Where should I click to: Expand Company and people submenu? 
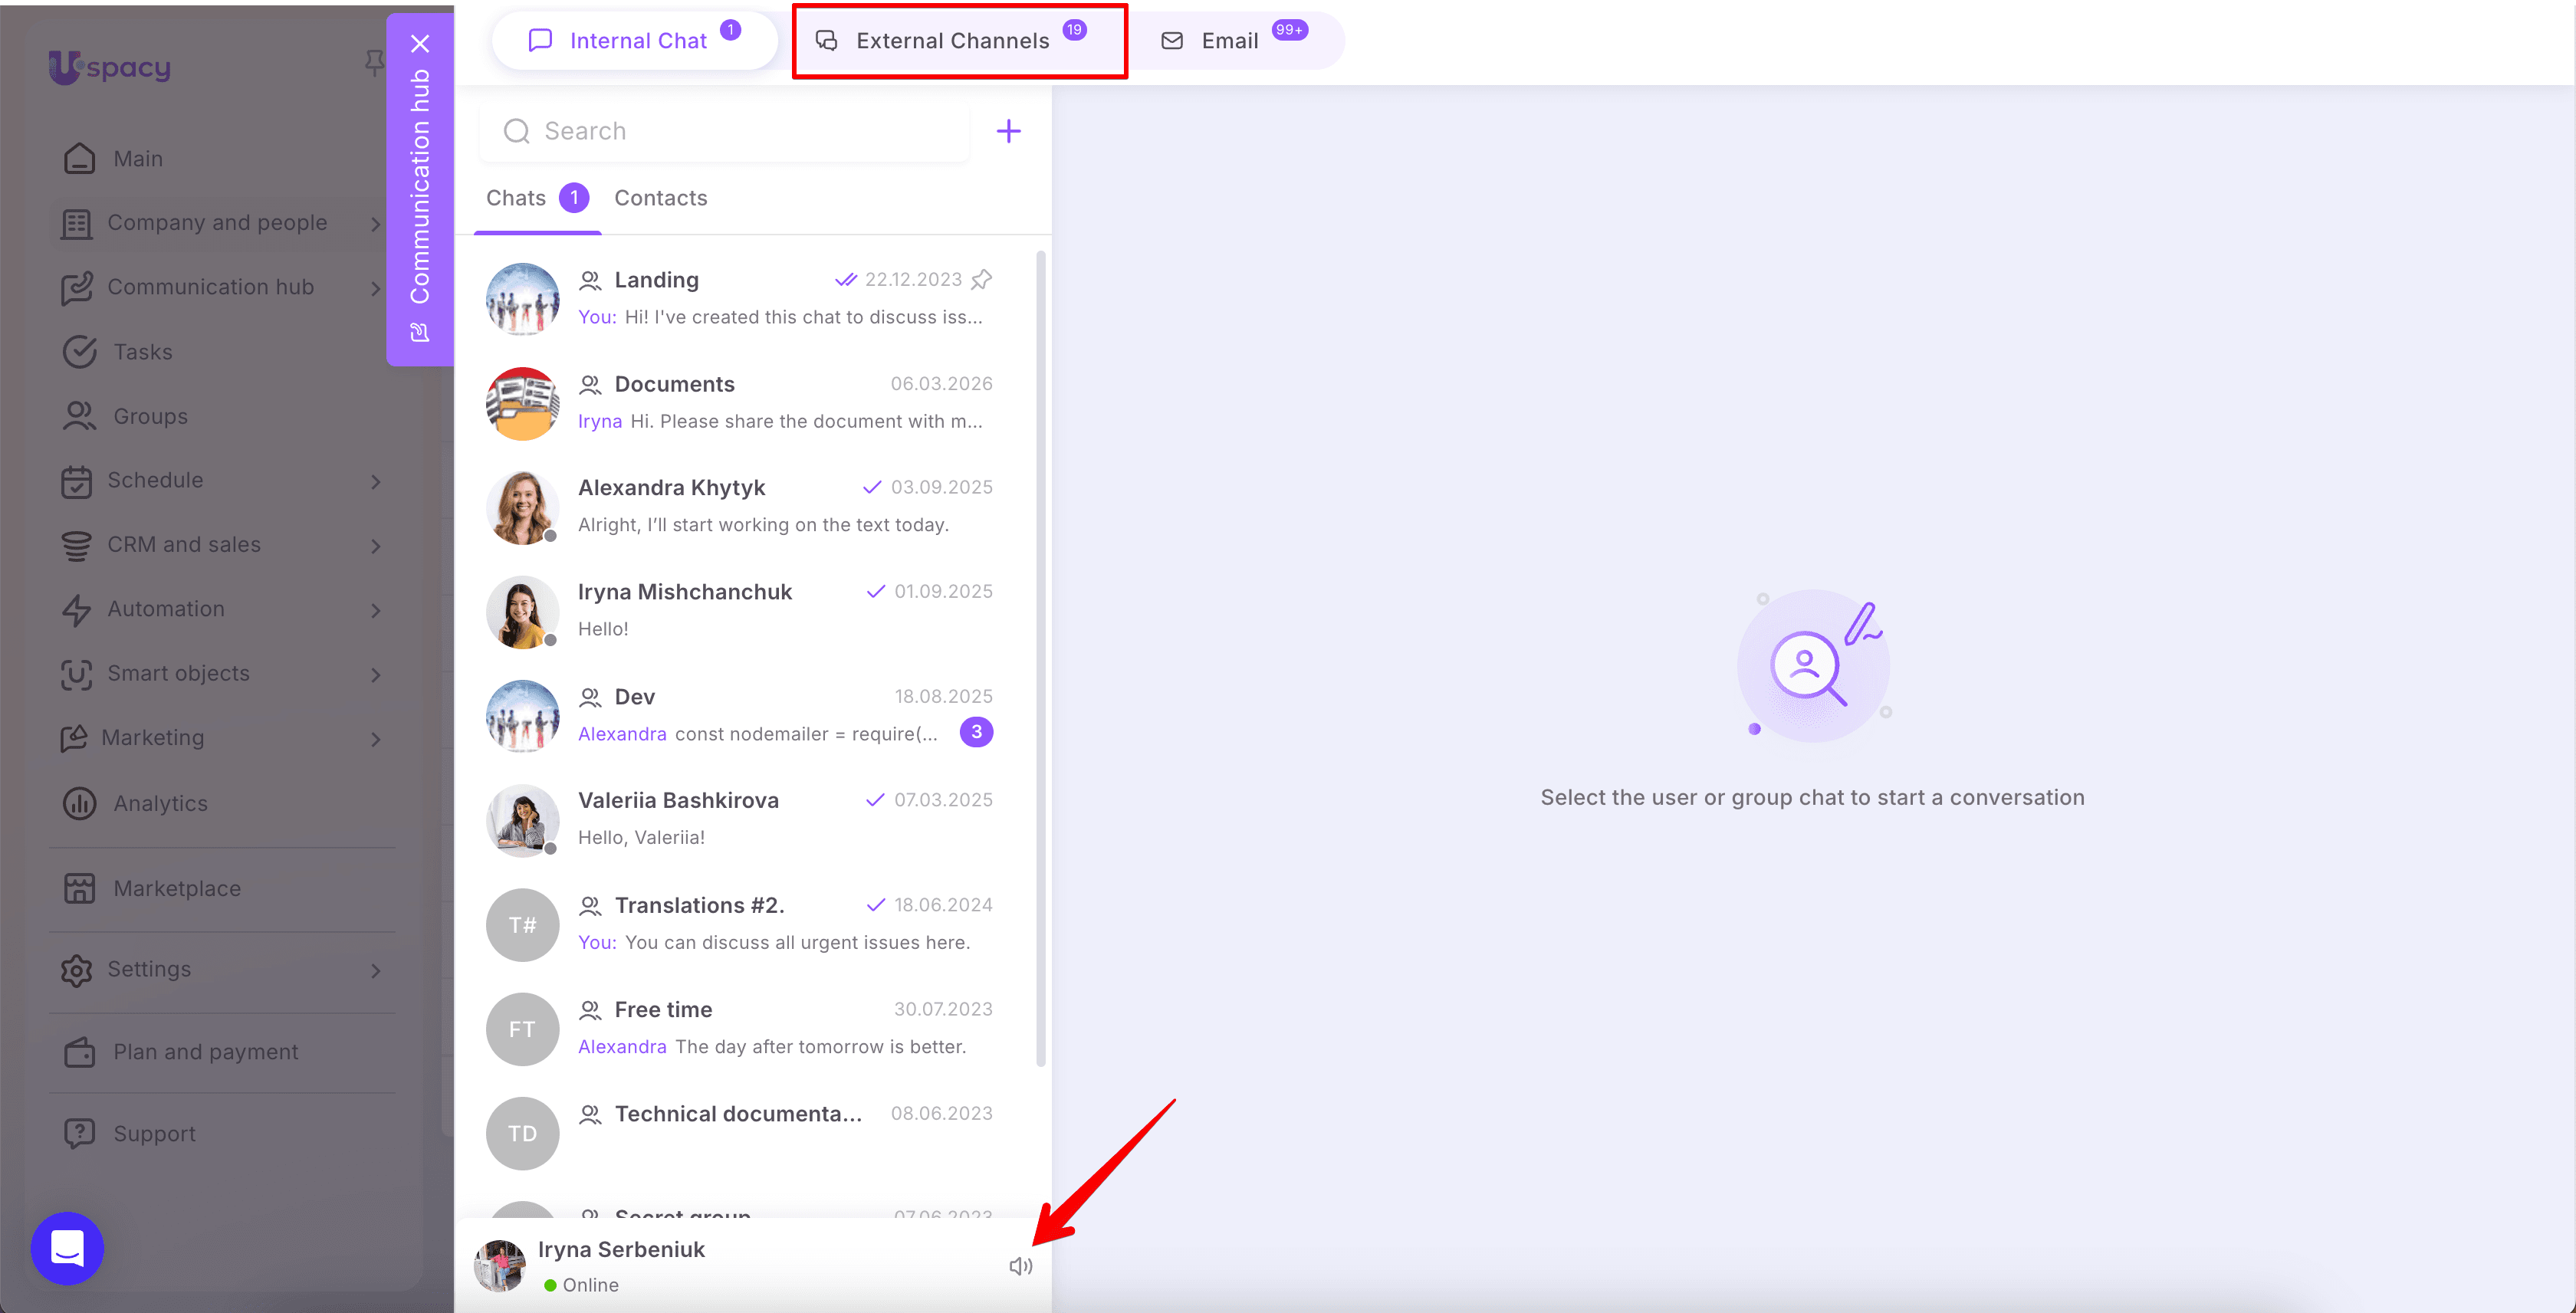pyautogui.click(x=376, y=224)
